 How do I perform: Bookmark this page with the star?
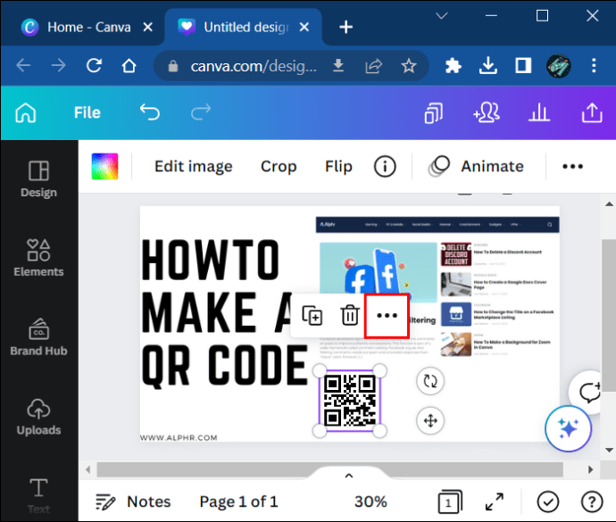click(409, 66)
